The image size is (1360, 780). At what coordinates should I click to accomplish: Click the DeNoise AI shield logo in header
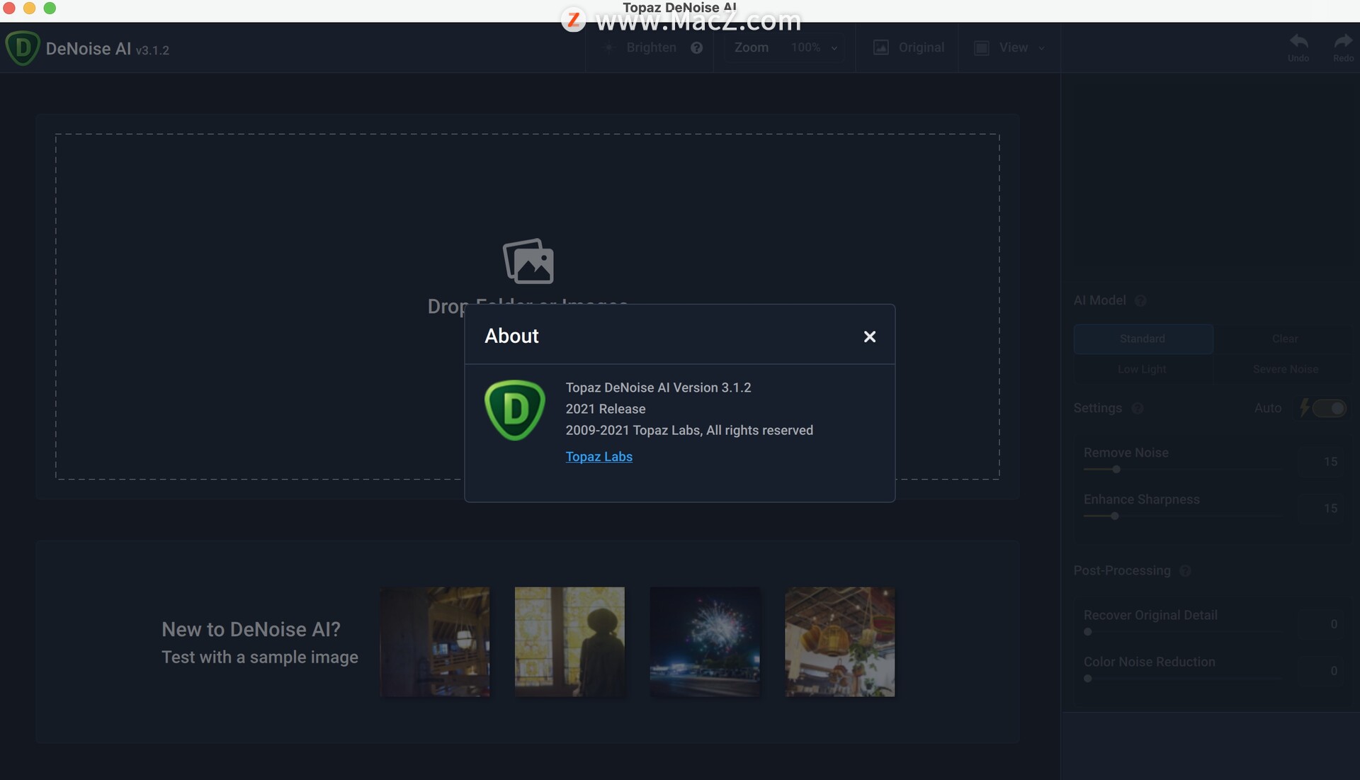coord(22,48)
